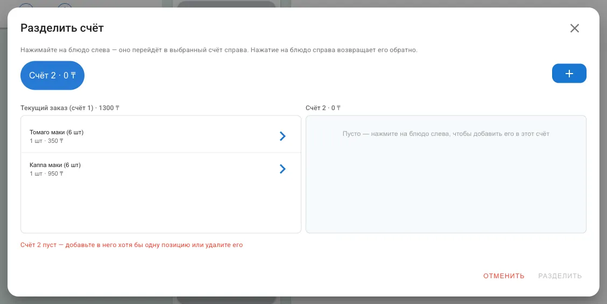Screen dimensions: 607x304
Task: Click the instruction text Нажимайте на блюдо слева
Action: coord(218,50)
